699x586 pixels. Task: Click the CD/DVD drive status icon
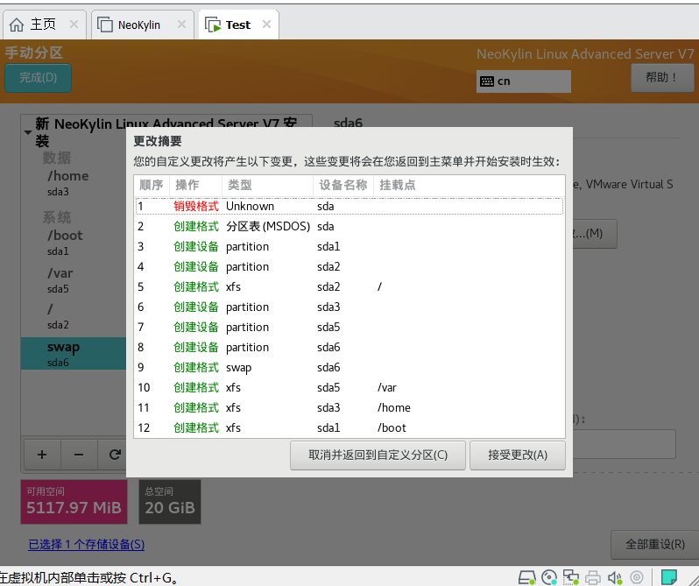click(x=549, y=577)
